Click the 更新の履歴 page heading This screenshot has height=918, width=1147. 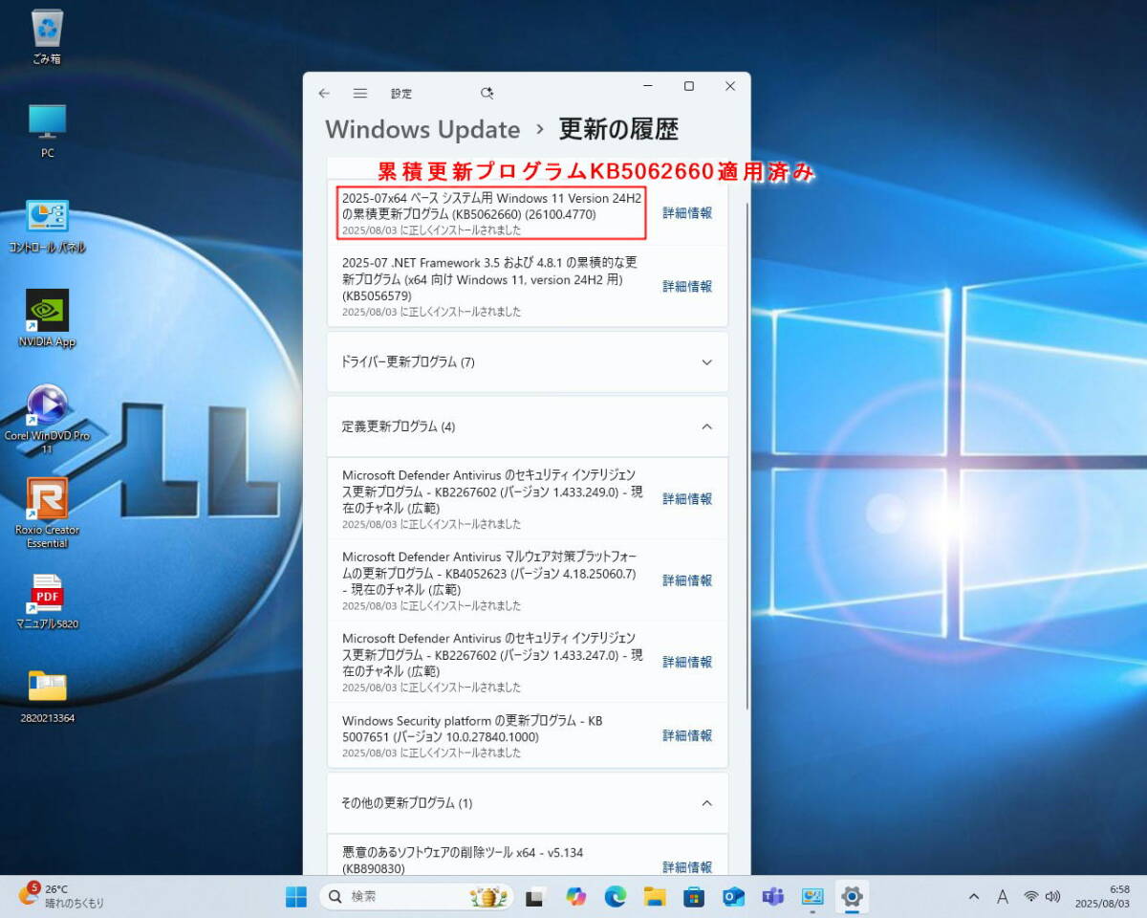pyautogui.click(x=618, y=129)
